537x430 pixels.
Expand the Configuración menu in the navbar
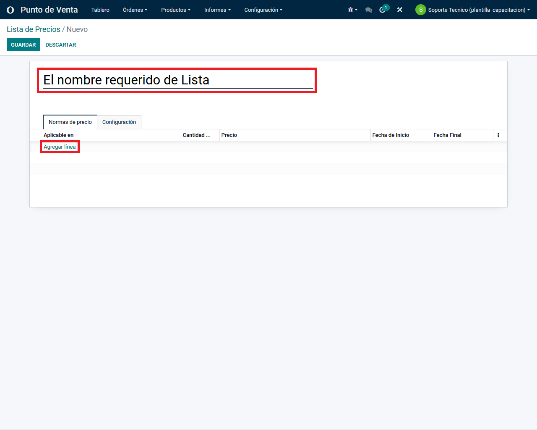263,10
